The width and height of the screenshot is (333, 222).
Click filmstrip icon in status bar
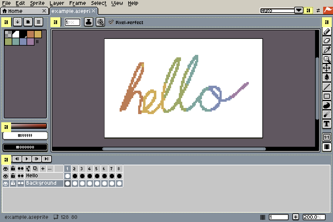coord(263,217)
